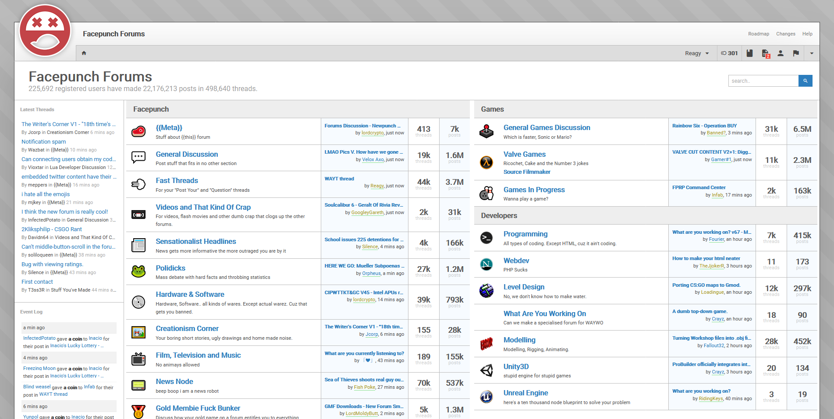Click the Level Design icon
834x419 pixels.
click(x=486, y=290)
